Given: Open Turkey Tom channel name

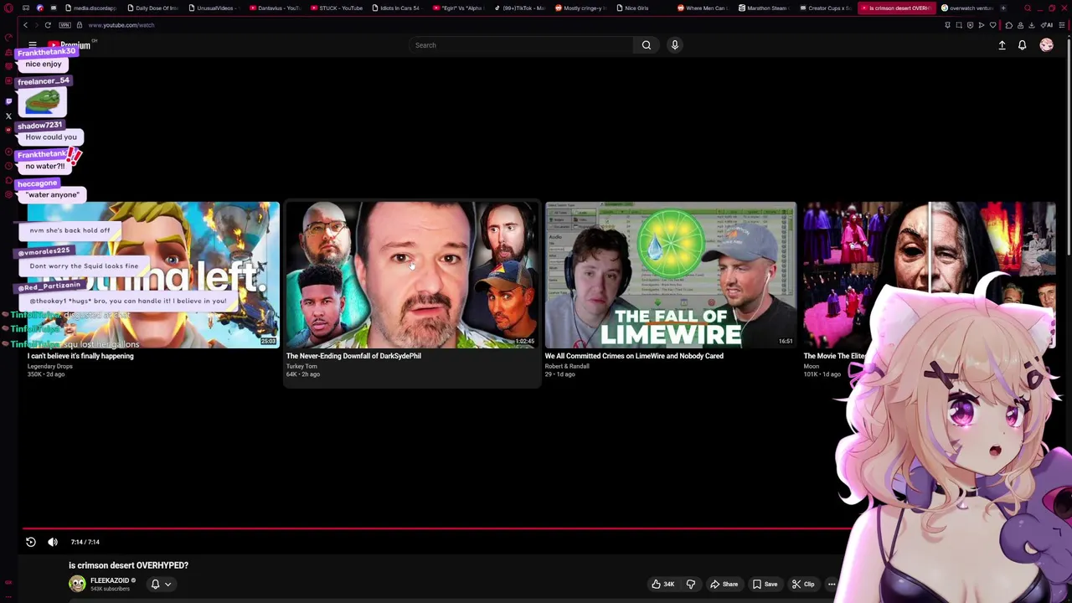Looking at the screenshot, I should [x=301, y=366].
